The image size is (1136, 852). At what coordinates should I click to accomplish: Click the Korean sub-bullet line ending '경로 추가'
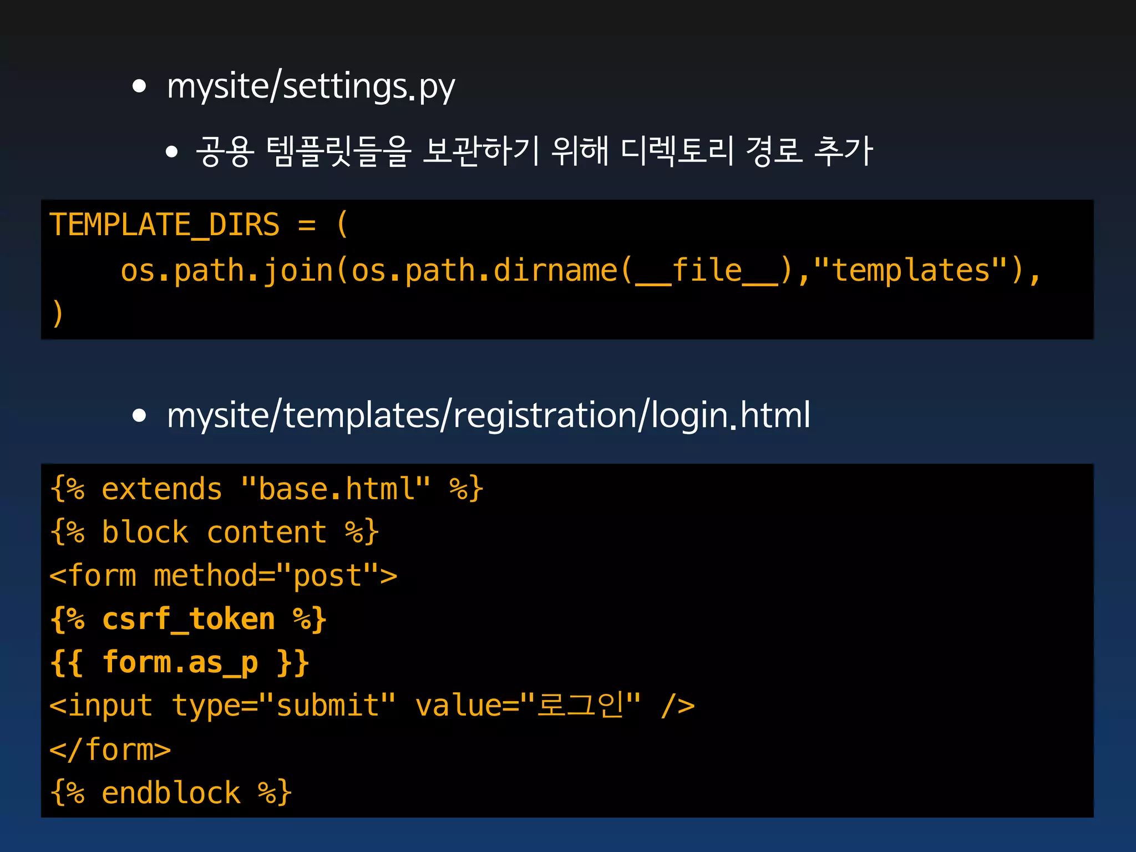pos(535,151)
